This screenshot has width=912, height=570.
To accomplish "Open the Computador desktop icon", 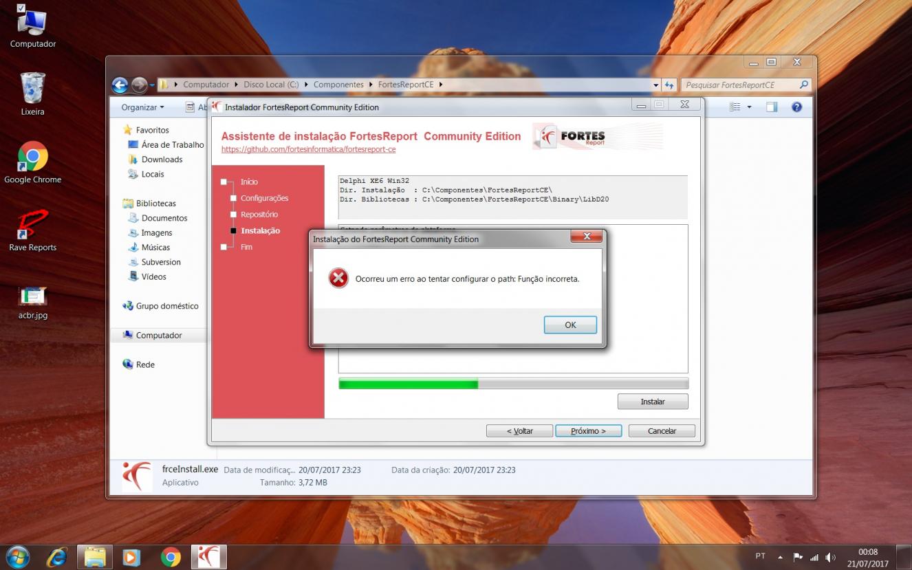I will tap(32, 28).
